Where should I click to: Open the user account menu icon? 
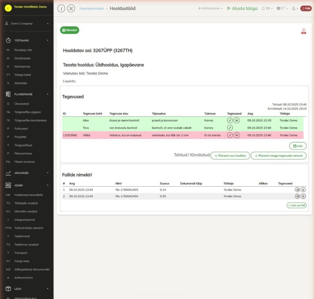point(295,8)
